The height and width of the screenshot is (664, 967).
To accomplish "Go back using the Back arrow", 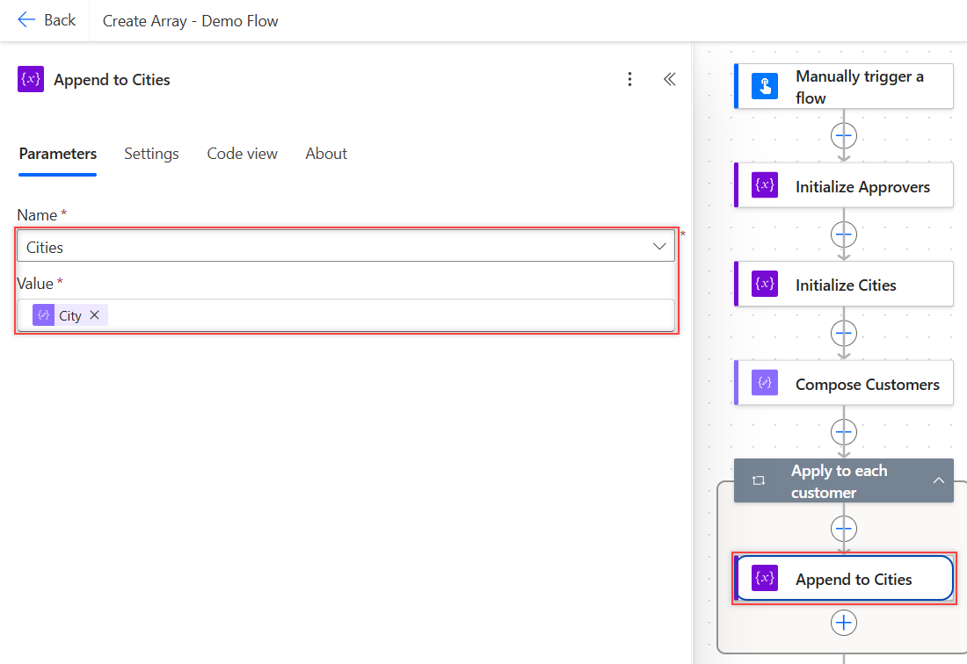I will pyautogui.click(x=47, y=20).
